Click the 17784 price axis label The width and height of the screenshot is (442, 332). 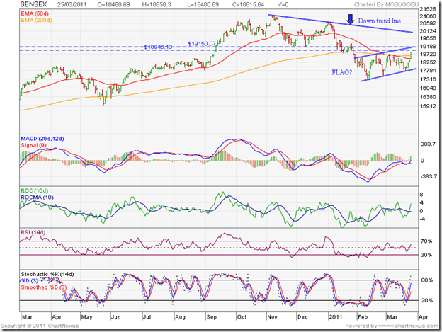(x=428, y=70)
